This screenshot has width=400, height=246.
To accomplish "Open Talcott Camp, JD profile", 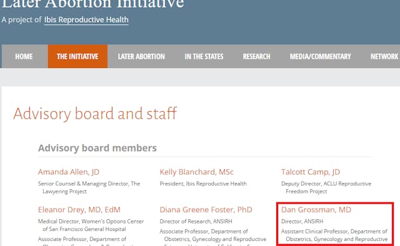I will pos(311,172).
